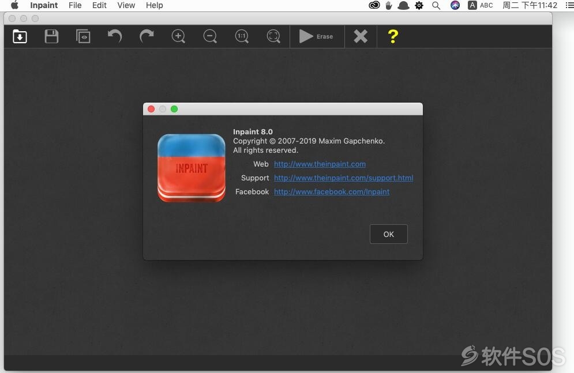Open the Edit menu
This screenshot has width=574, height=373.
(x=99, y=5)
